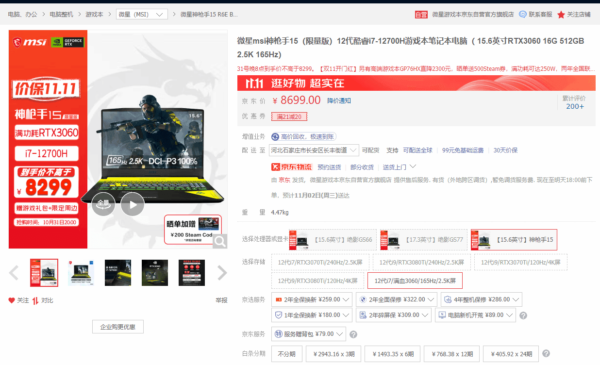Click 预约送货 delivery option
The width and height of the screenshot is (600, 365).
[329, 167]
